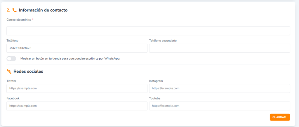
Task: Focus the Instagram URL input field
Action: tap(219, 88)
